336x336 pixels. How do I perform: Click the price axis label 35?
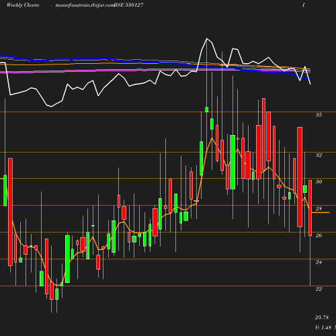(319, 115)
